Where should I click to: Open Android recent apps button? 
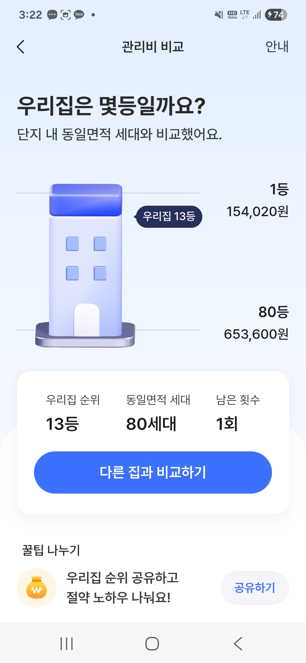point(67,644)
